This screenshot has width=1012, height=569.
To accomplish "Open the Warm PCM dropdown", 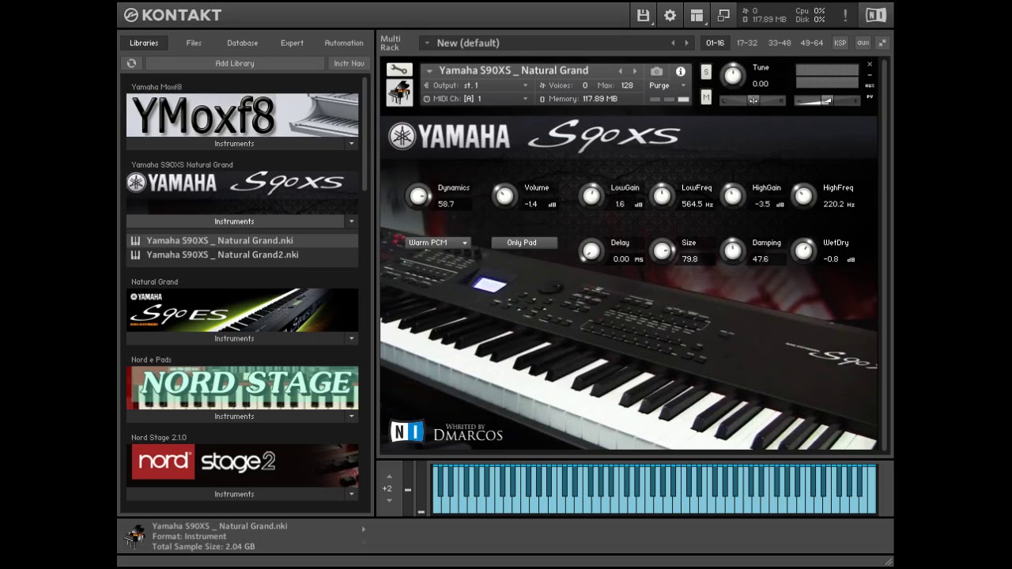I will coord(438,243).
